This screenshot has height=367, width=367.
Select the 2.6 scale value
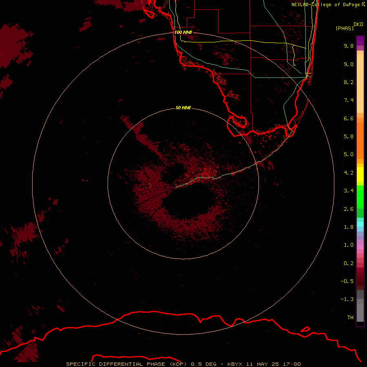349,209
